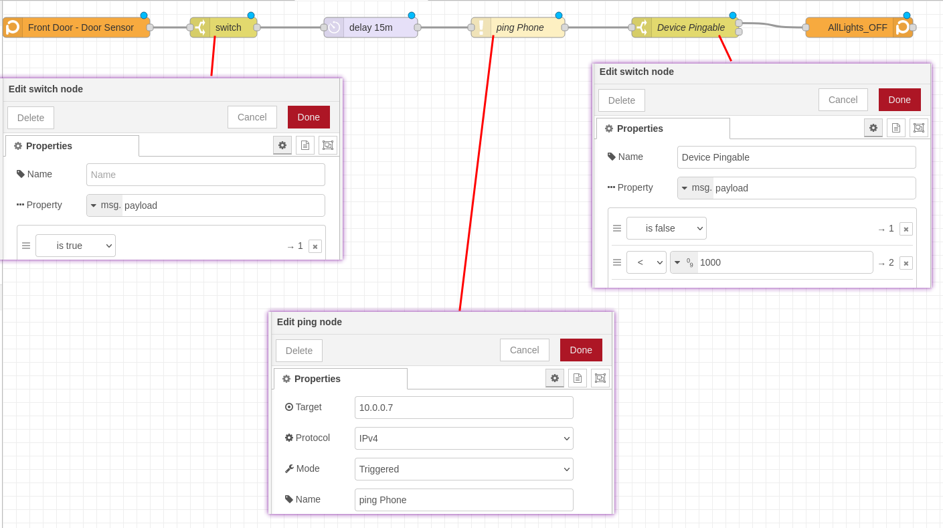Image resolution: width=943 pixels, height=528 pixels.
Task: Click the delay 15m node timer icon
Action: click(334, 27)
